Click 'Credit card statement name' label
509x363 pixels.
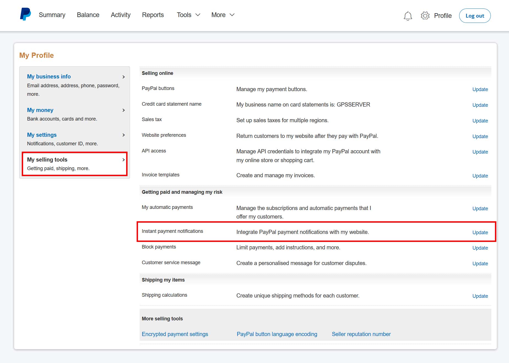pos(172,104)
